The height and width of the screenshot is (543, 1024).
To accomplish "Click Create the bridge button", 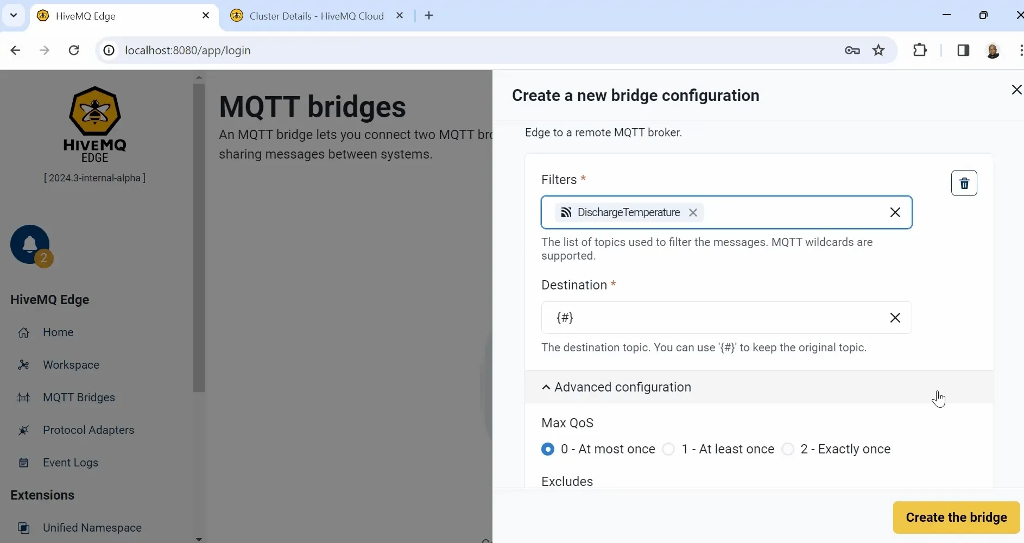I will point(956,517).
